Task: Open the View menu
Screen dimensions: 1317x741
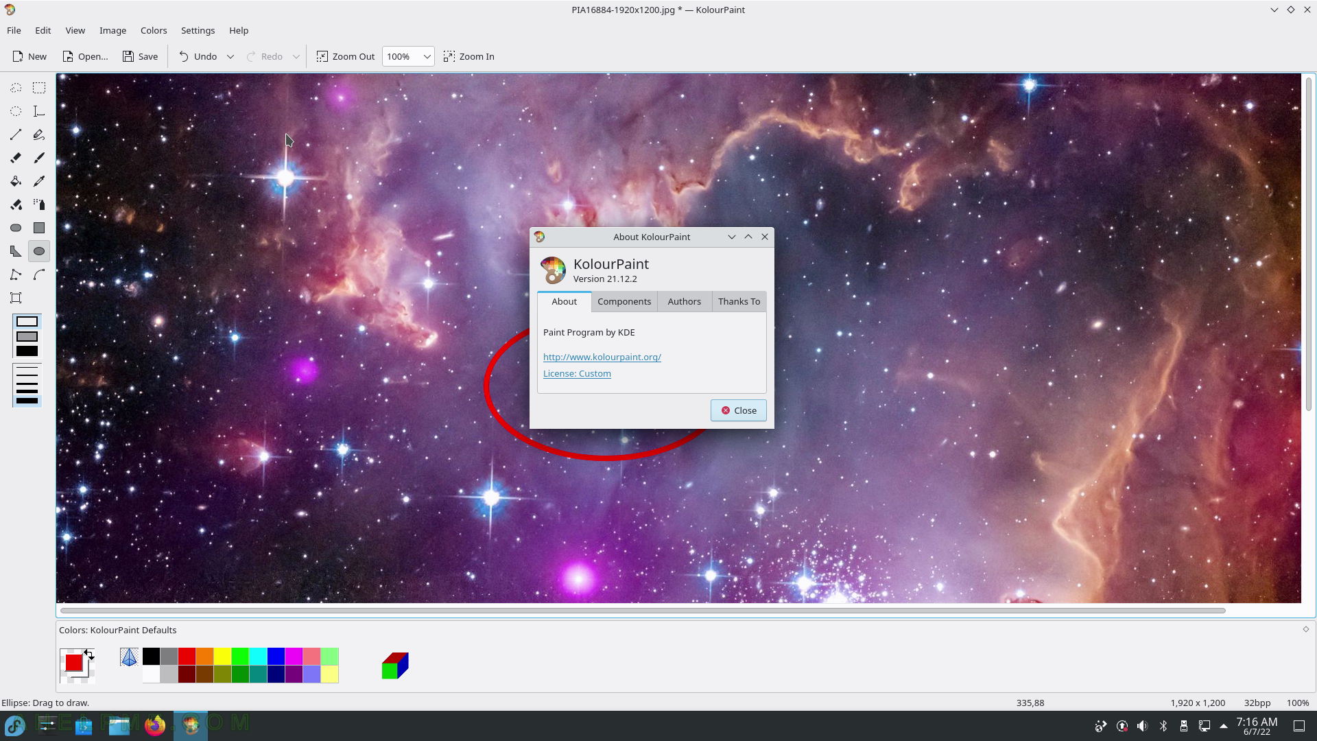Action: 75,30
